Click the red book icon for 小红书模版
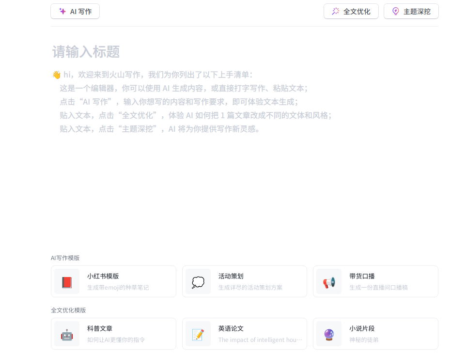The height and width of the screenshot is (355, 466). (67, 282)
